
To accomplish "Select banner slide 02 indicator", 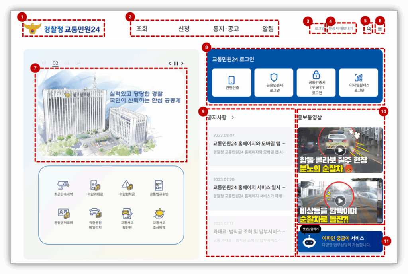I will pos(55,63).
